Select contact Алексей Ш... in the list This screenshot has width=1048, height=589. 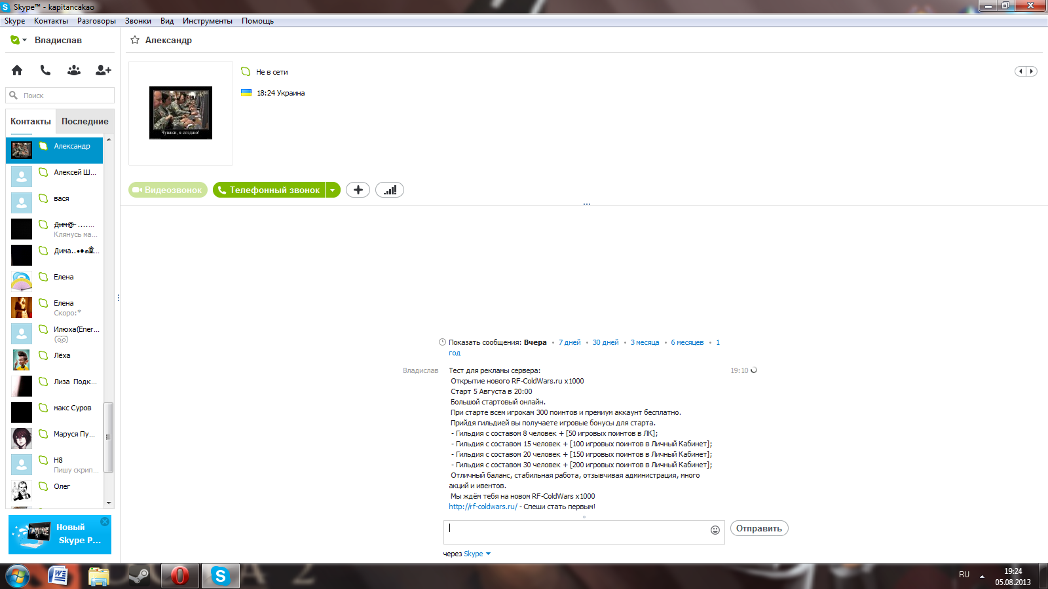(x=54, y=176)
